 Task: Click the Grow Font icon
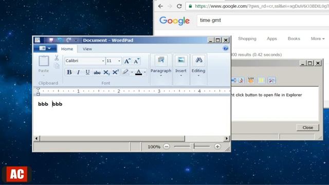pyautogui.click(x=127, y=61)
